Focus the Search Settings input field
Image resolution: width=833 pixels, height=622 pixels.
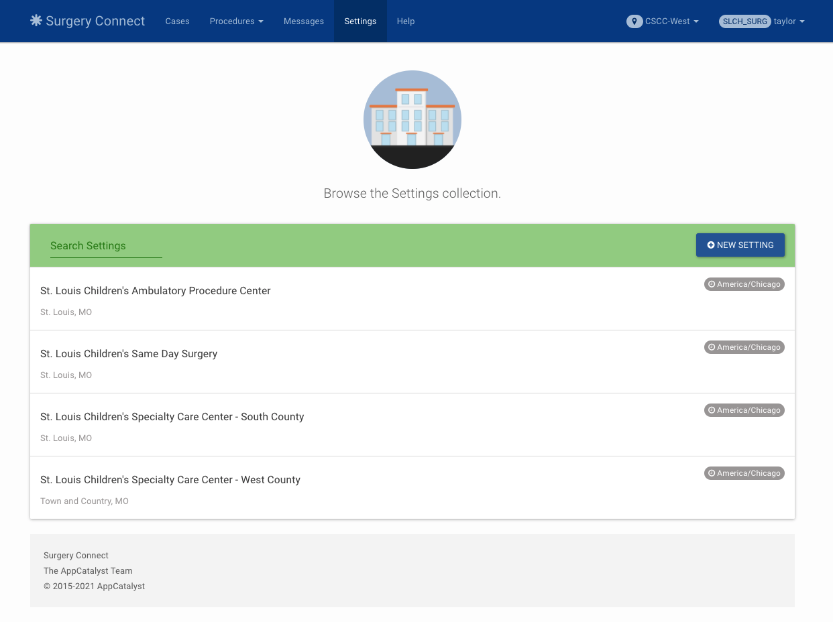pyautogui.click(x=106, y=246)
